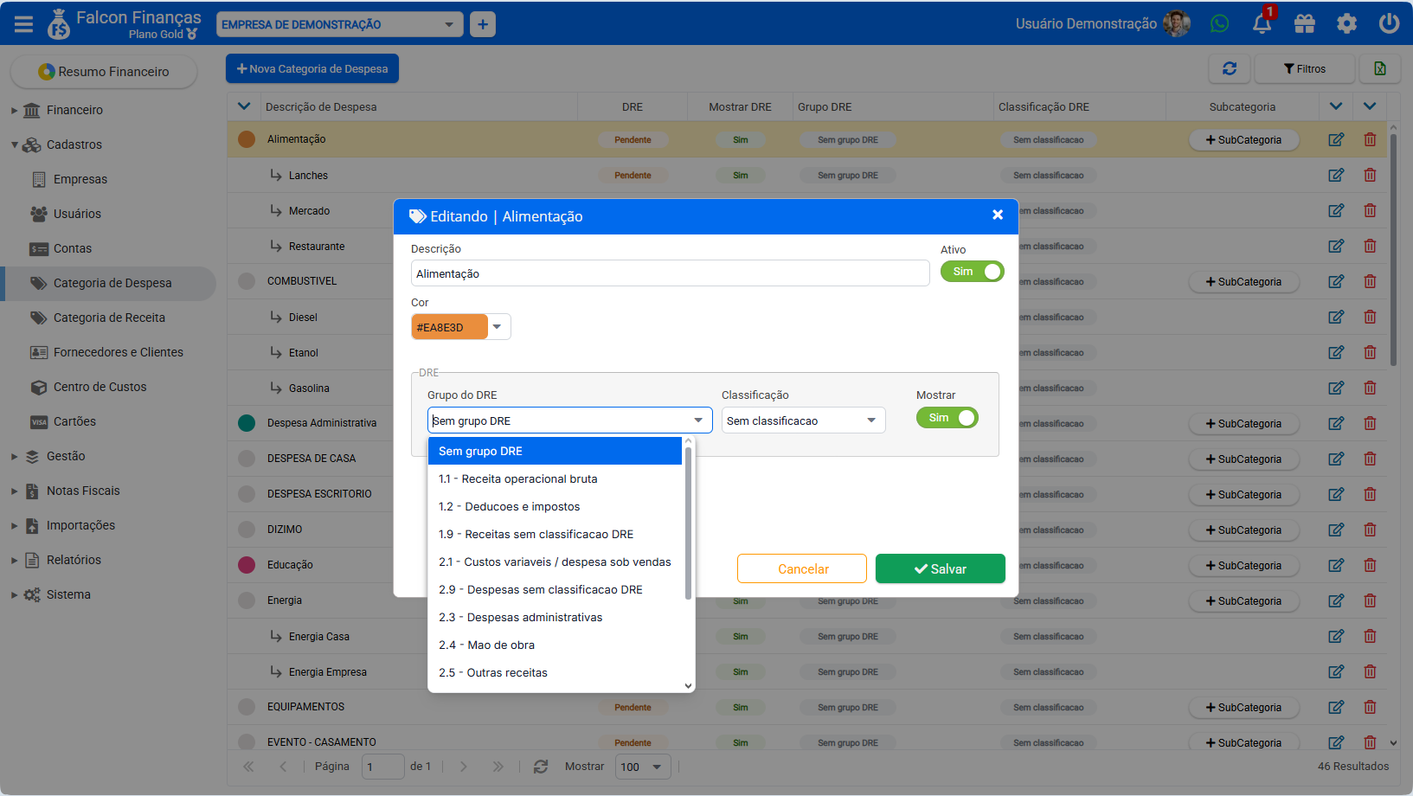The image size is (1413, 796).
Task: Reload the grid from footer icon
Action: [541, 767]
